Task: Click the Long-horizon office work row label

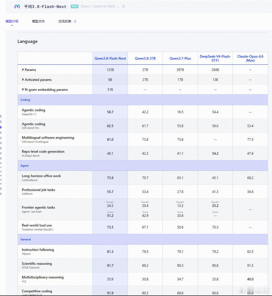Action: 41,176
